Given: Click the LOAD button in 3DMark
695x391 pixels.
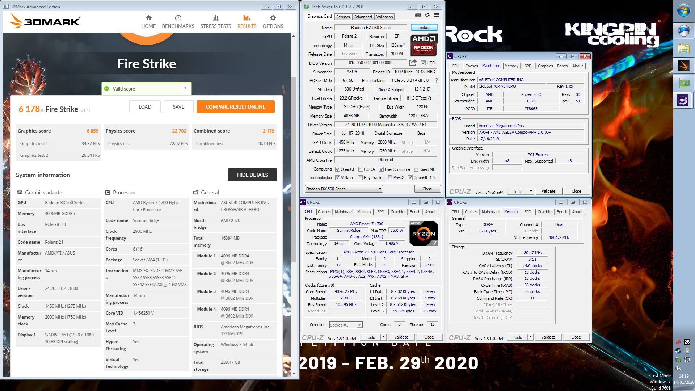Looking at the screenshot, I should pos(145,107).
